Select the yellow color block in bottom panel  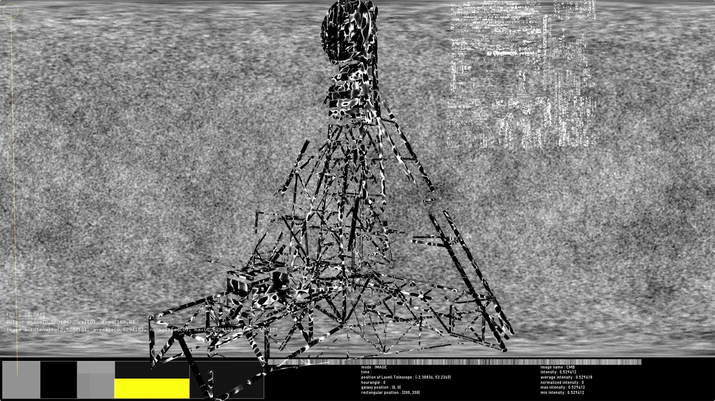[x=152, y=388]
